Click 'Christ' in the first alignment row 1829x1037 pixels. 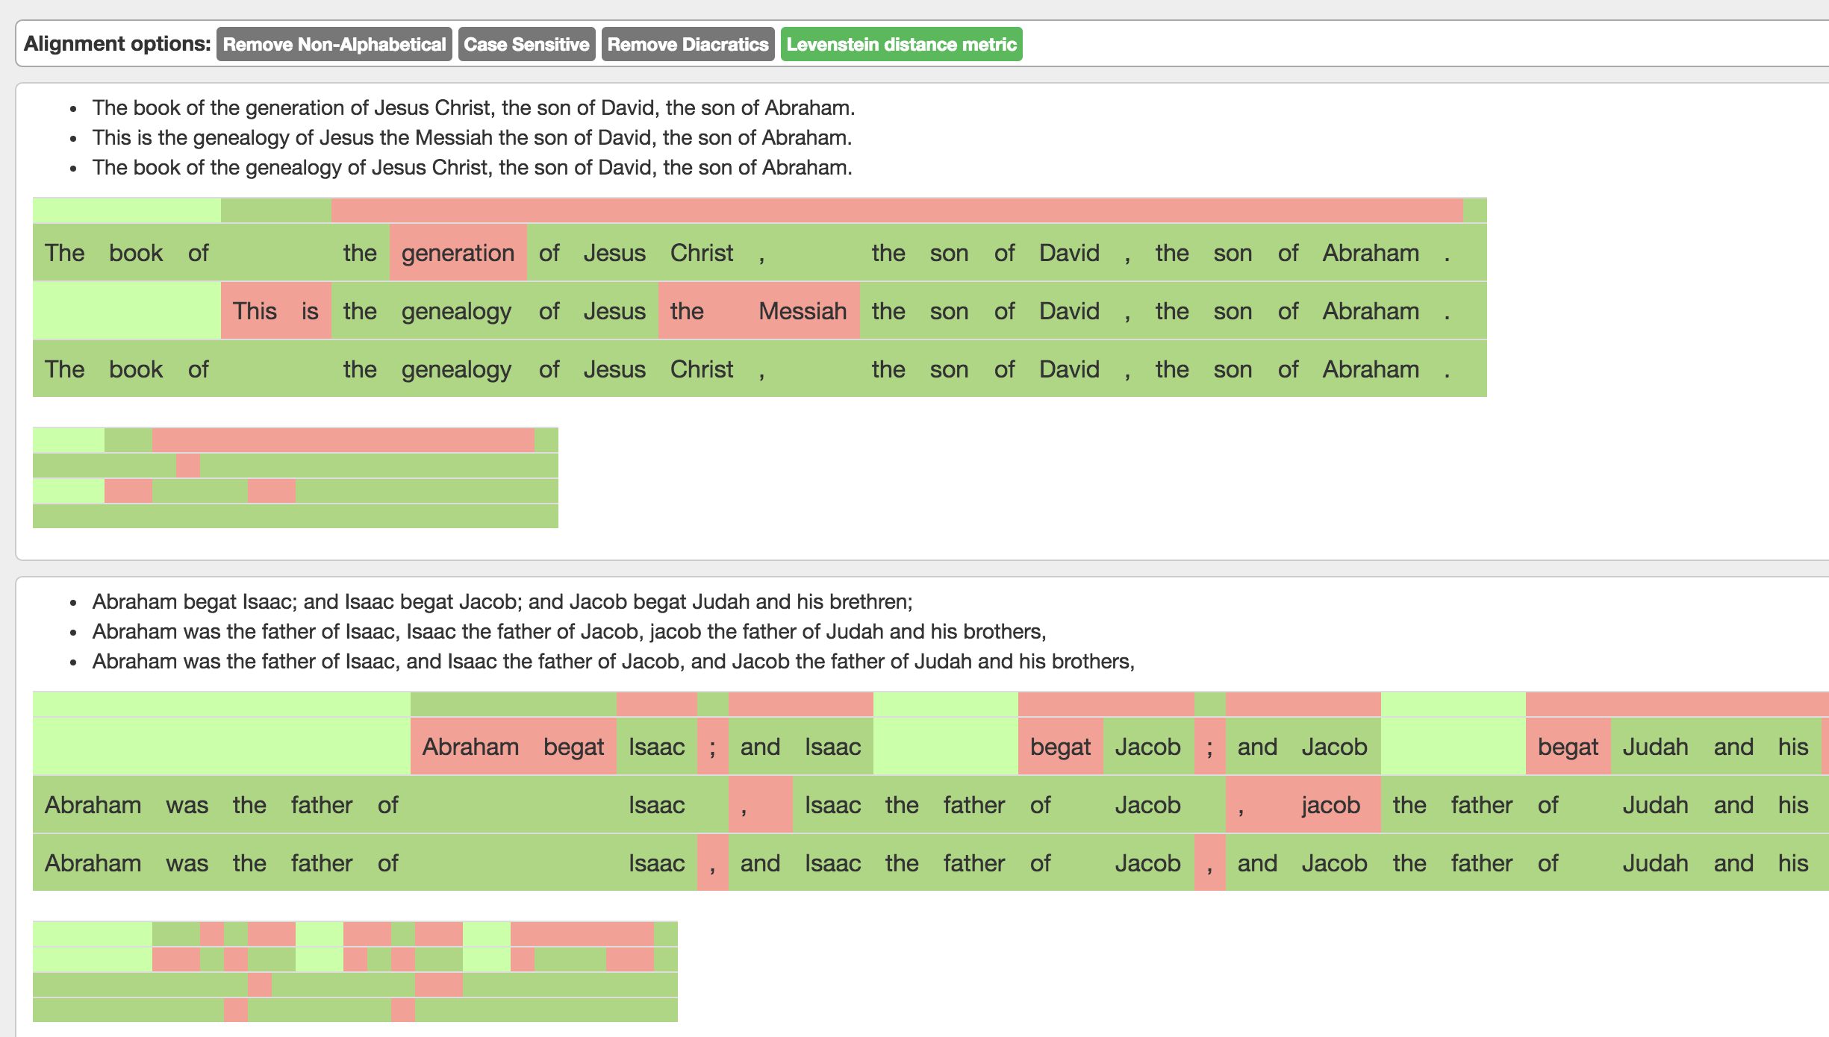pos(702,254)
